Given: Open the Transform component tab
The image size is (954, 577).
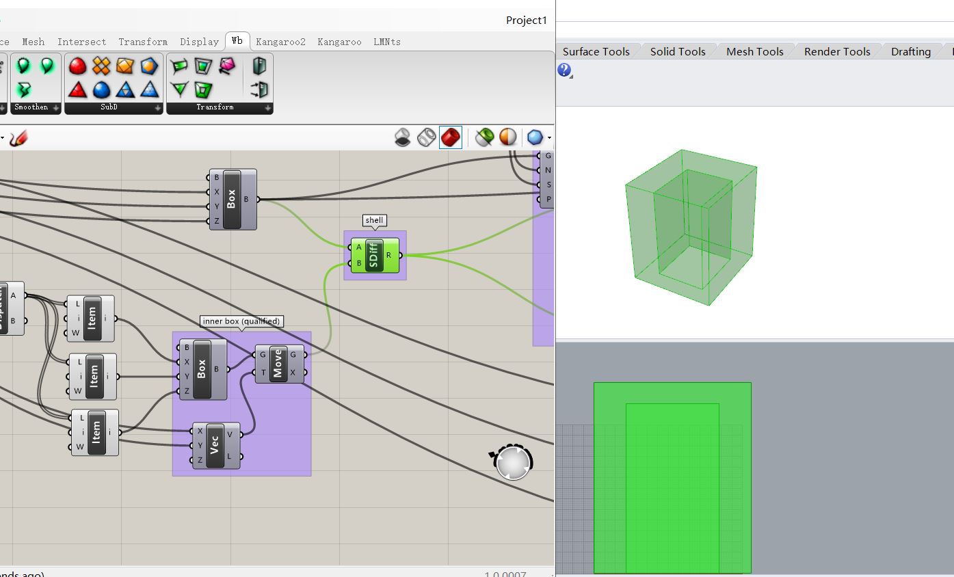Looking at the screenshot, I should pyautogui.click(x=143, y=42).
